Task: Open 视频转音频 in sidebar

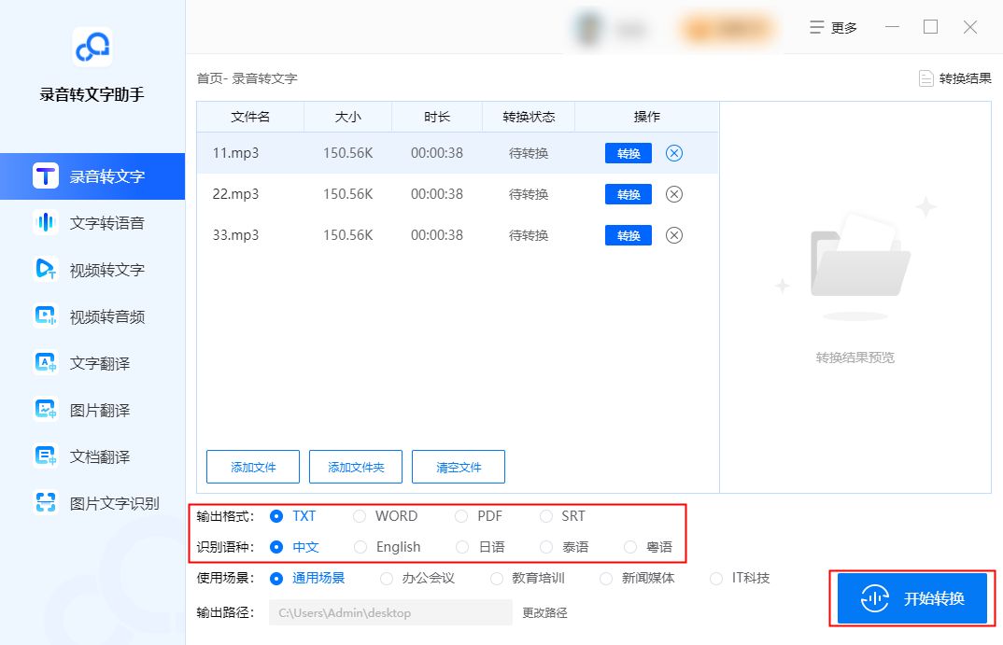Action: click(x=92, y=316)
